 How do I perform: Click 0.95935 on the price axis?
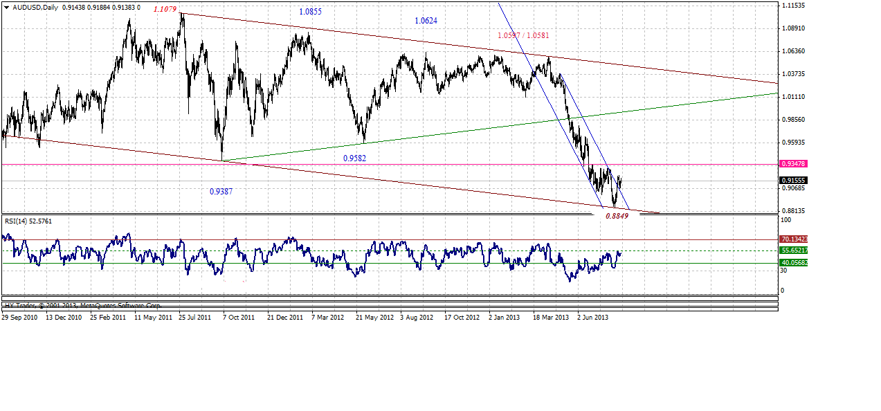pyautogui.click(x=793, y=143)
